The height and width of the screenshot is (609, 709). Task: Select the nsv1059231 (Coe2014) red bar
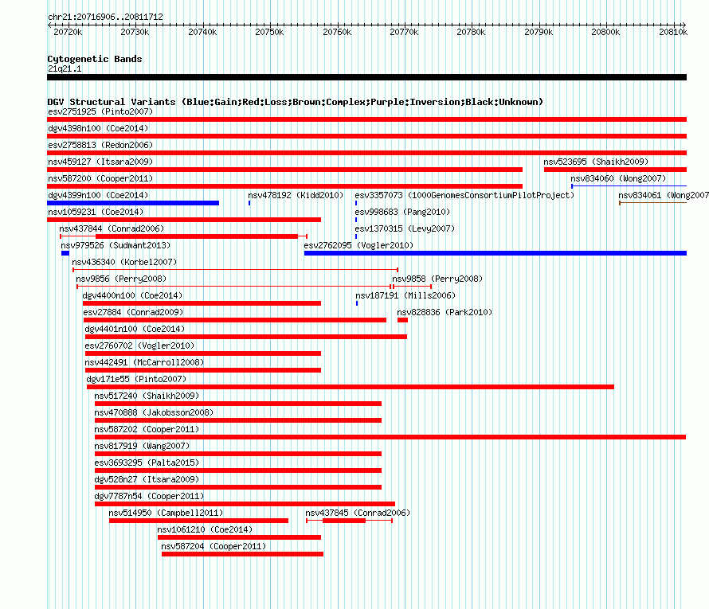184,220
